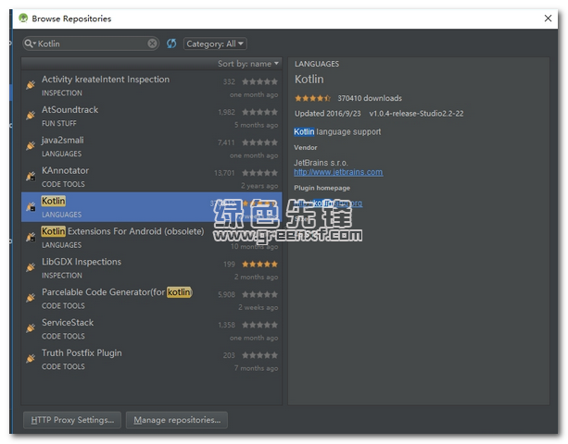
Task: Click the Parcelable Code Generator plugin icon
Action: tap(31, 298)
